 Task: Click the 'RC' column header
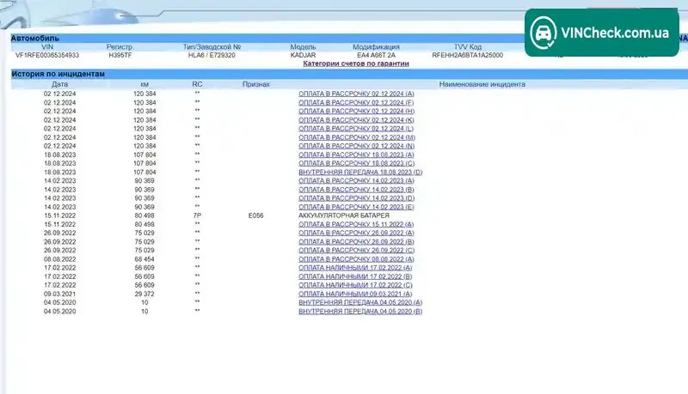tap(198, 84)
